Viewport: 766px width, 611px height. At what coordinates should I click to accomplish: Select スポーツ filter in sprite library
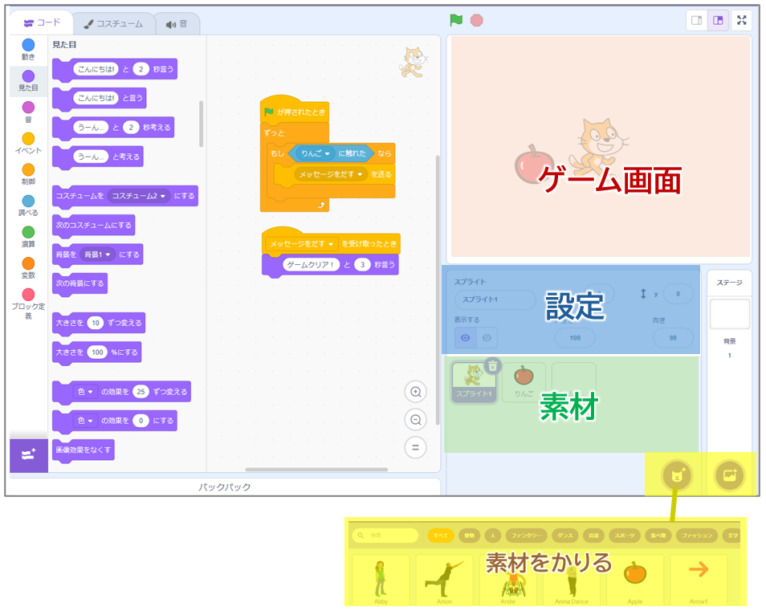click(625, 536)
